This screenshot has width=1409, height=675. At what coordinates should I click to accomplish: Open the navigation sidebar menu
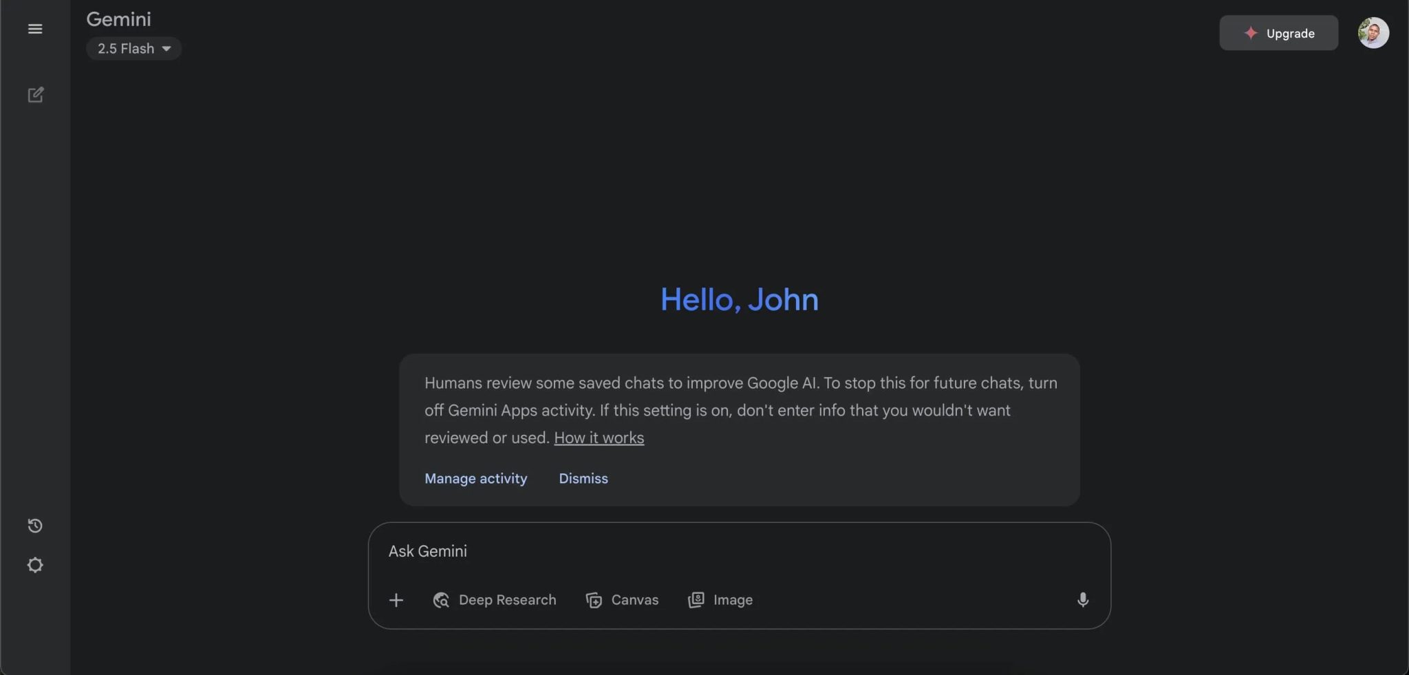click(x=35, y=28)
